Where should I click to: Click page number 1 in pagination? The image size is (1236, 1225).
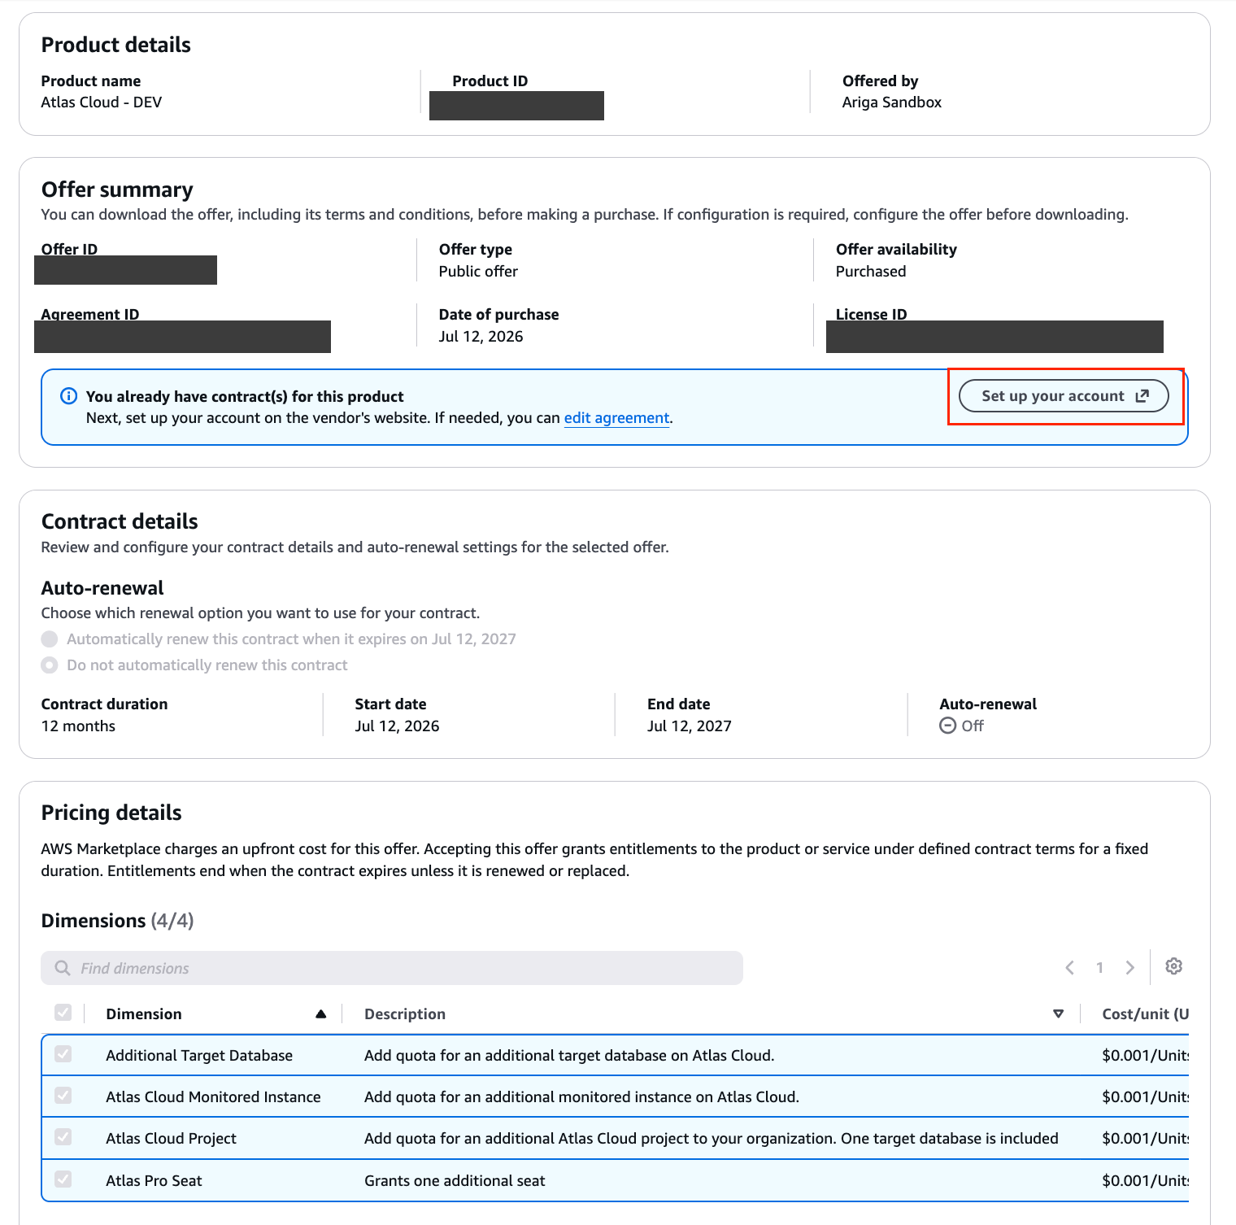click(x=1099, y=967)
